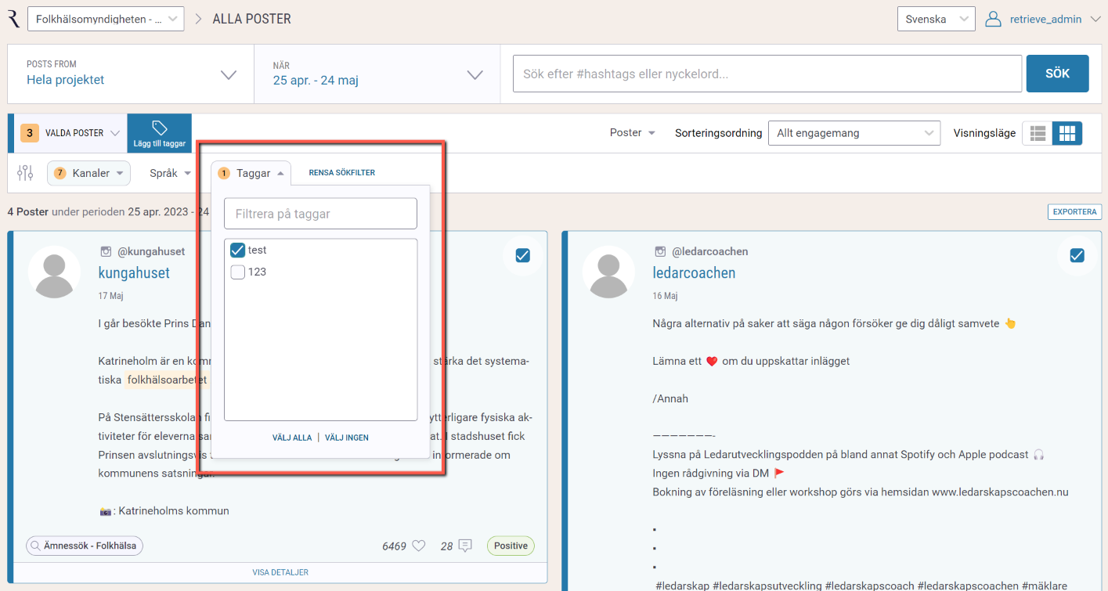Click ledarcoachen profile avatar
Viewport: 1108px width, 591px height.
tap(608, 272)
